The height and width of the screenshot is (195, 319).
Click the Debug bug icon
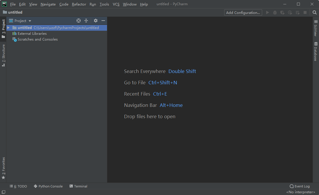[275, 13]
